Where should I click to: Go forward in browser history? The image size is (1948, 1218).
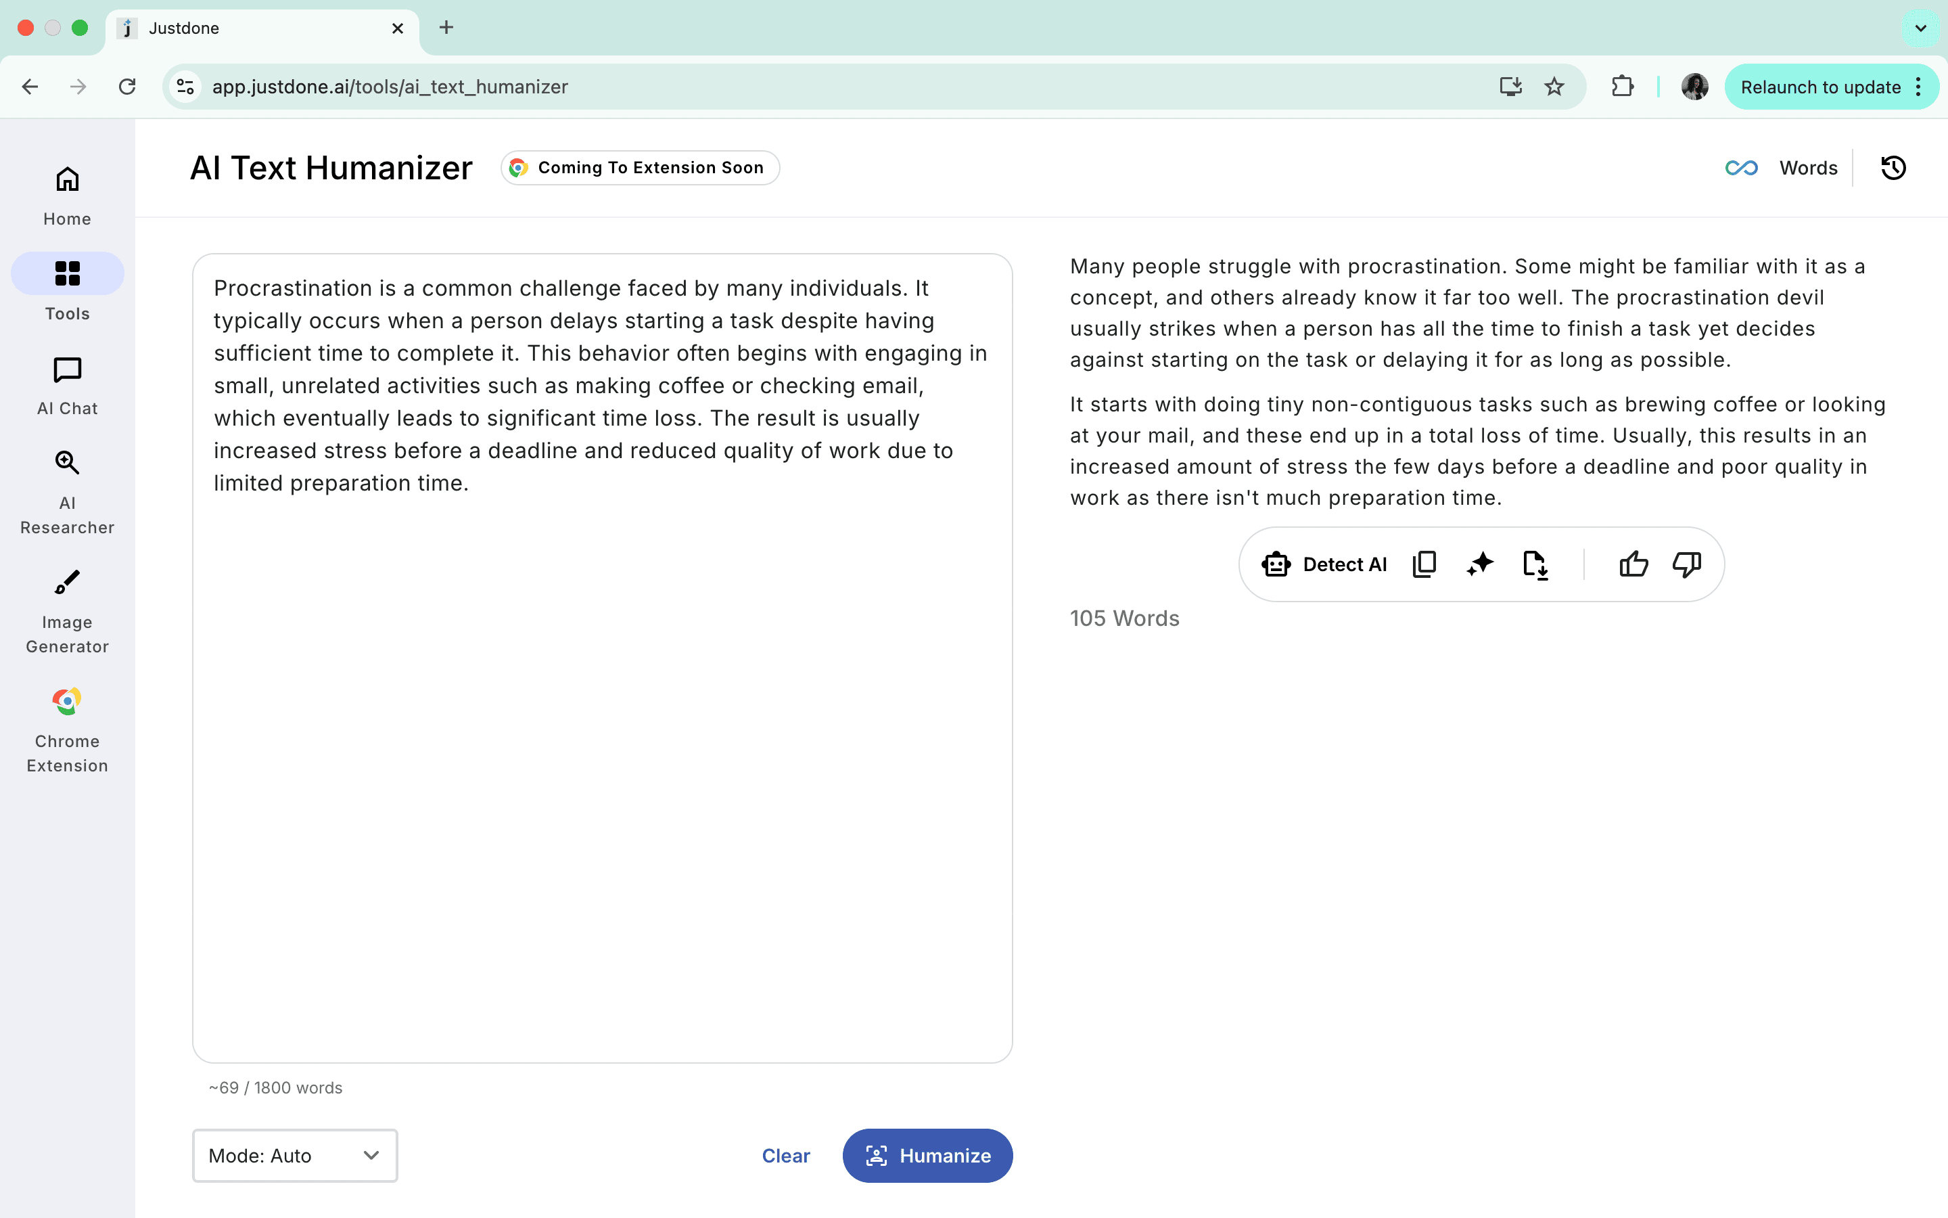point(78,87)
